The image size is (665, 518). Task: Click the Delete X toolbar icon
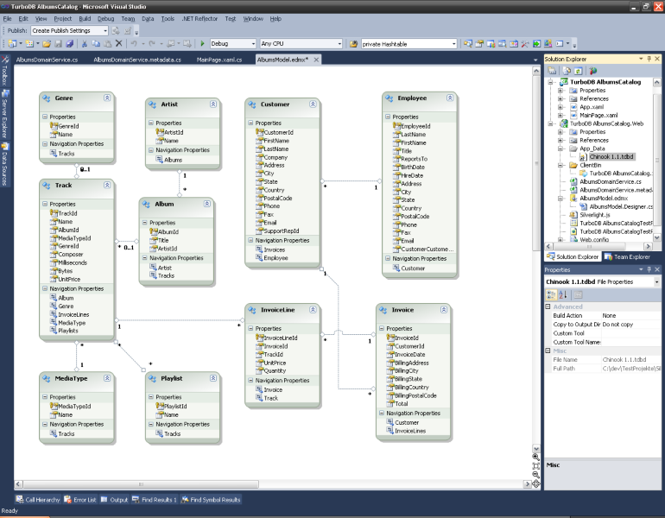point(119,44)
